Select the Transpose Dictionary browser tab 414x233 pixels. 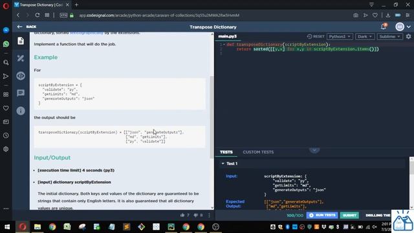[x=41, y=5]
